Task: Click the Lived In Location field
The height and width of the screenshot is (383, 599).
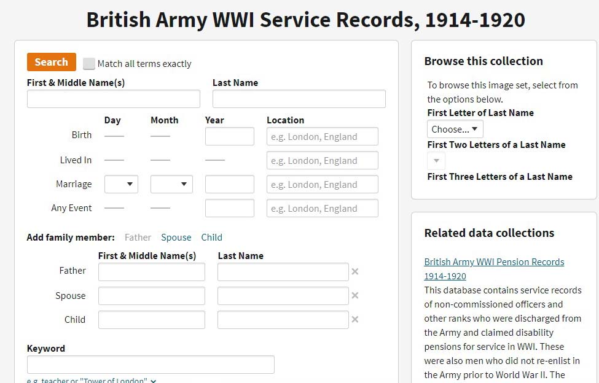Action: 322,160
